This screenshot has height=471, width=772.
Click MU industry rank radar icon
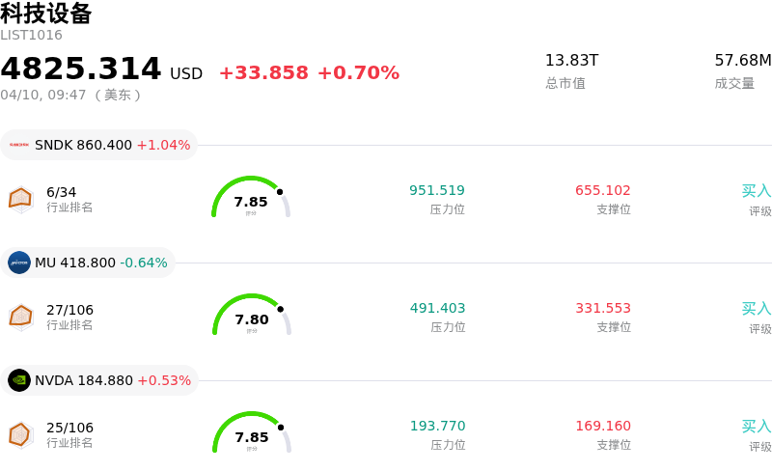point(20,316)
